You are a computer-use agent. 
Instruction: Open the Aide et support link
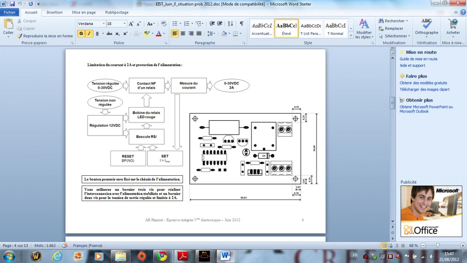(x=412, y=65)
